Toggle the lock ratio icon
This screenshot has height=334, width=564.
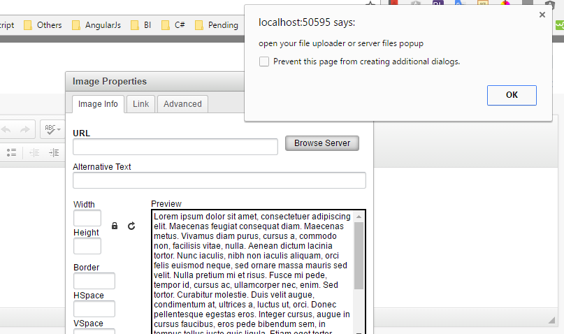pos(115,226)
